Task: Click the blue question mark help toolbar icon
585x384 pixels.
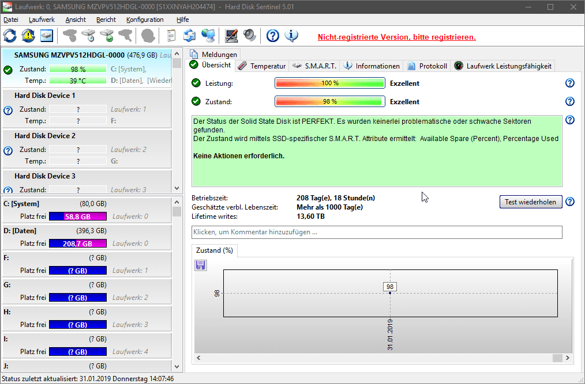Action: 273,36
